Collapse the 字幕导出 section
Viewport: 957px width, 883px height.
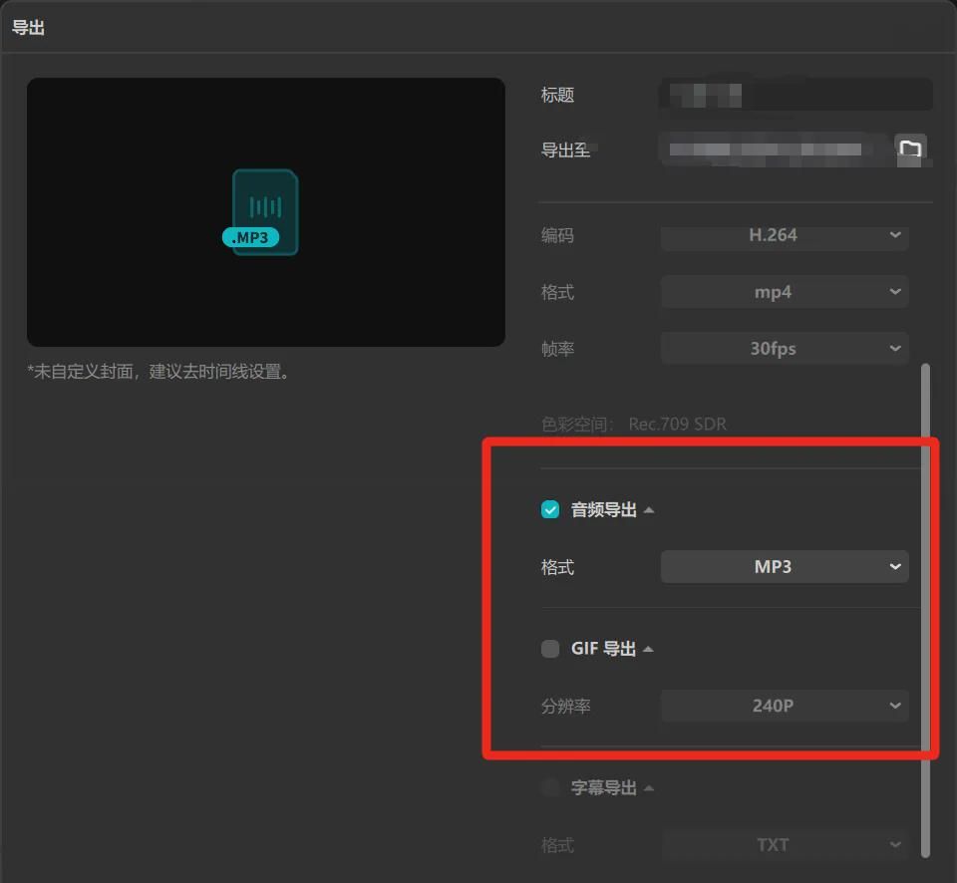point(649,786)
